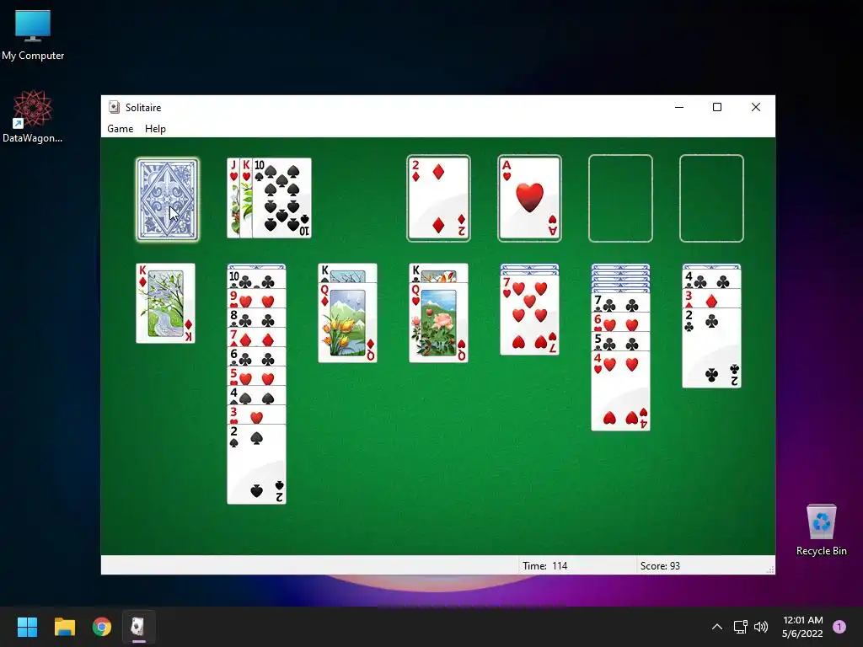Image resolution: width=863 pixels, height=647 pixels.
Task: Select the 6 of clubs in tableau
Action: (256, 356)
